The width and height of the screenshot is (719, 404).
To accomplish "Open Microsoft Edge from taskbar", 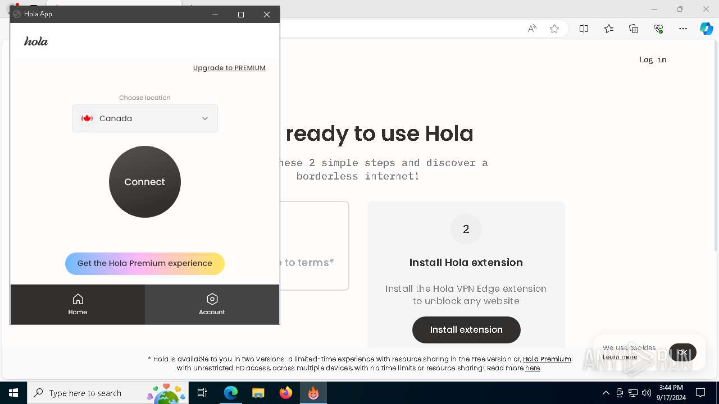I will pos(231,393).
